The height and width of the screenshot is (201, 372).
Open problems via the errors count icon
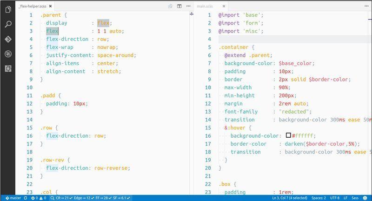tap(34, 198)
